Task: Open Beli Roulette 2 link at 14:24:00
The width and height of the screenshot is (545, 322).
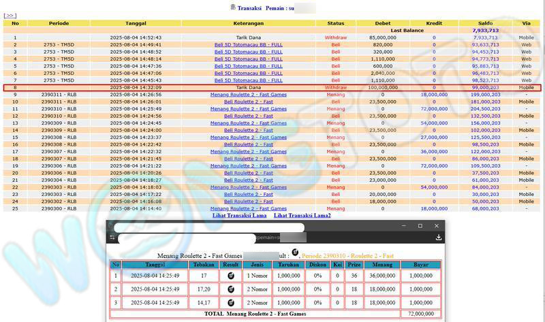Action: pyautogui.click(x=249, y=130)
